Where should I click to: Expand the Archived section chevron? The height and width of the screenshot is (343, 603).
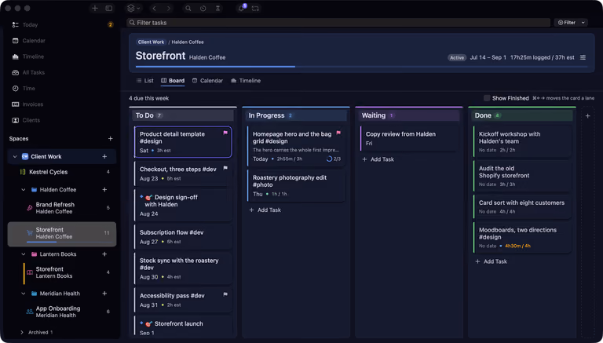(x=22, y=332)
